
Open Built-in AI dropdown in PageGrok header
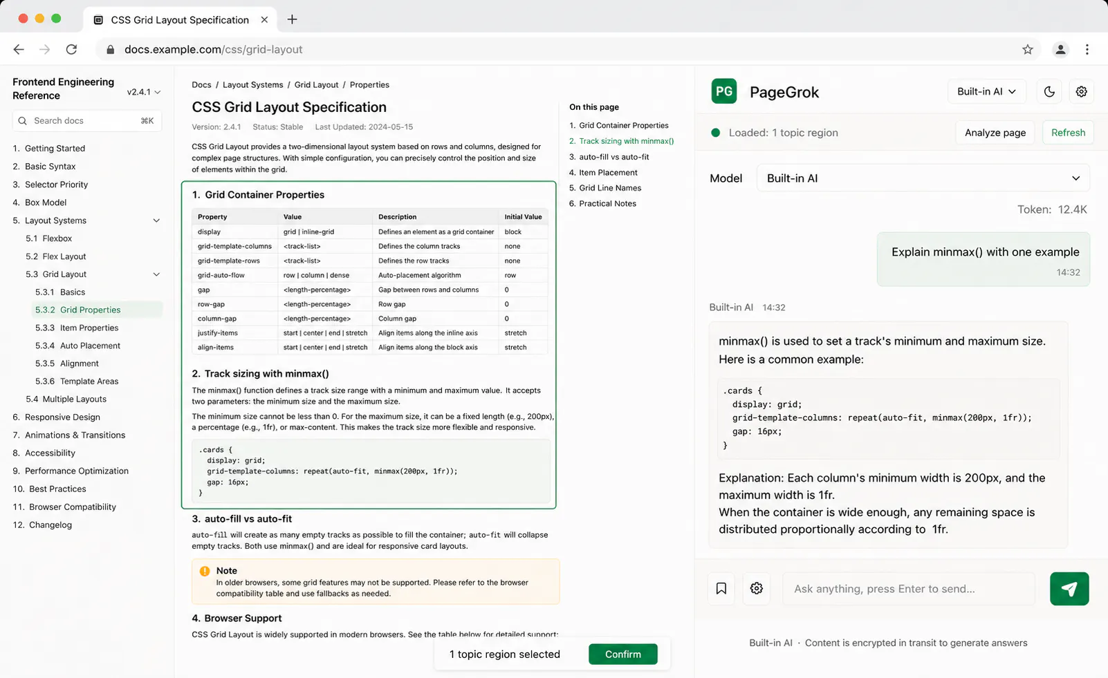point(986,91)
